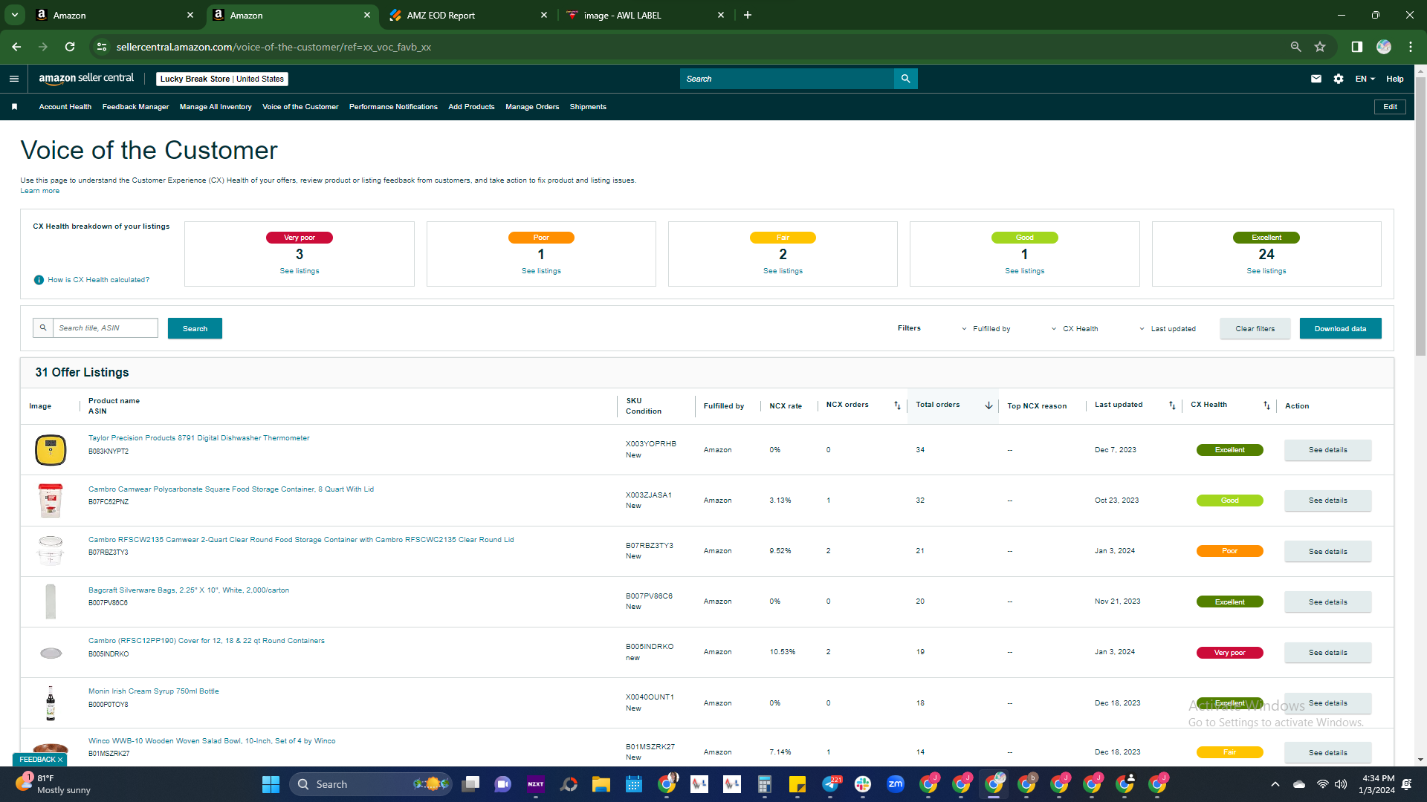Image resolution: width=1427 pixels, height=802 pixels.
Task: Open Voice of the Customer menu item
Action: (300, 107)
